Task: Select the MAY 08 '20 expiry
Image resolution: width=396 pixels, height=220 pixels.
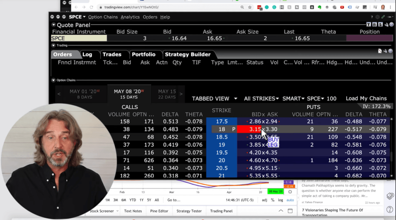Action: 129,94
